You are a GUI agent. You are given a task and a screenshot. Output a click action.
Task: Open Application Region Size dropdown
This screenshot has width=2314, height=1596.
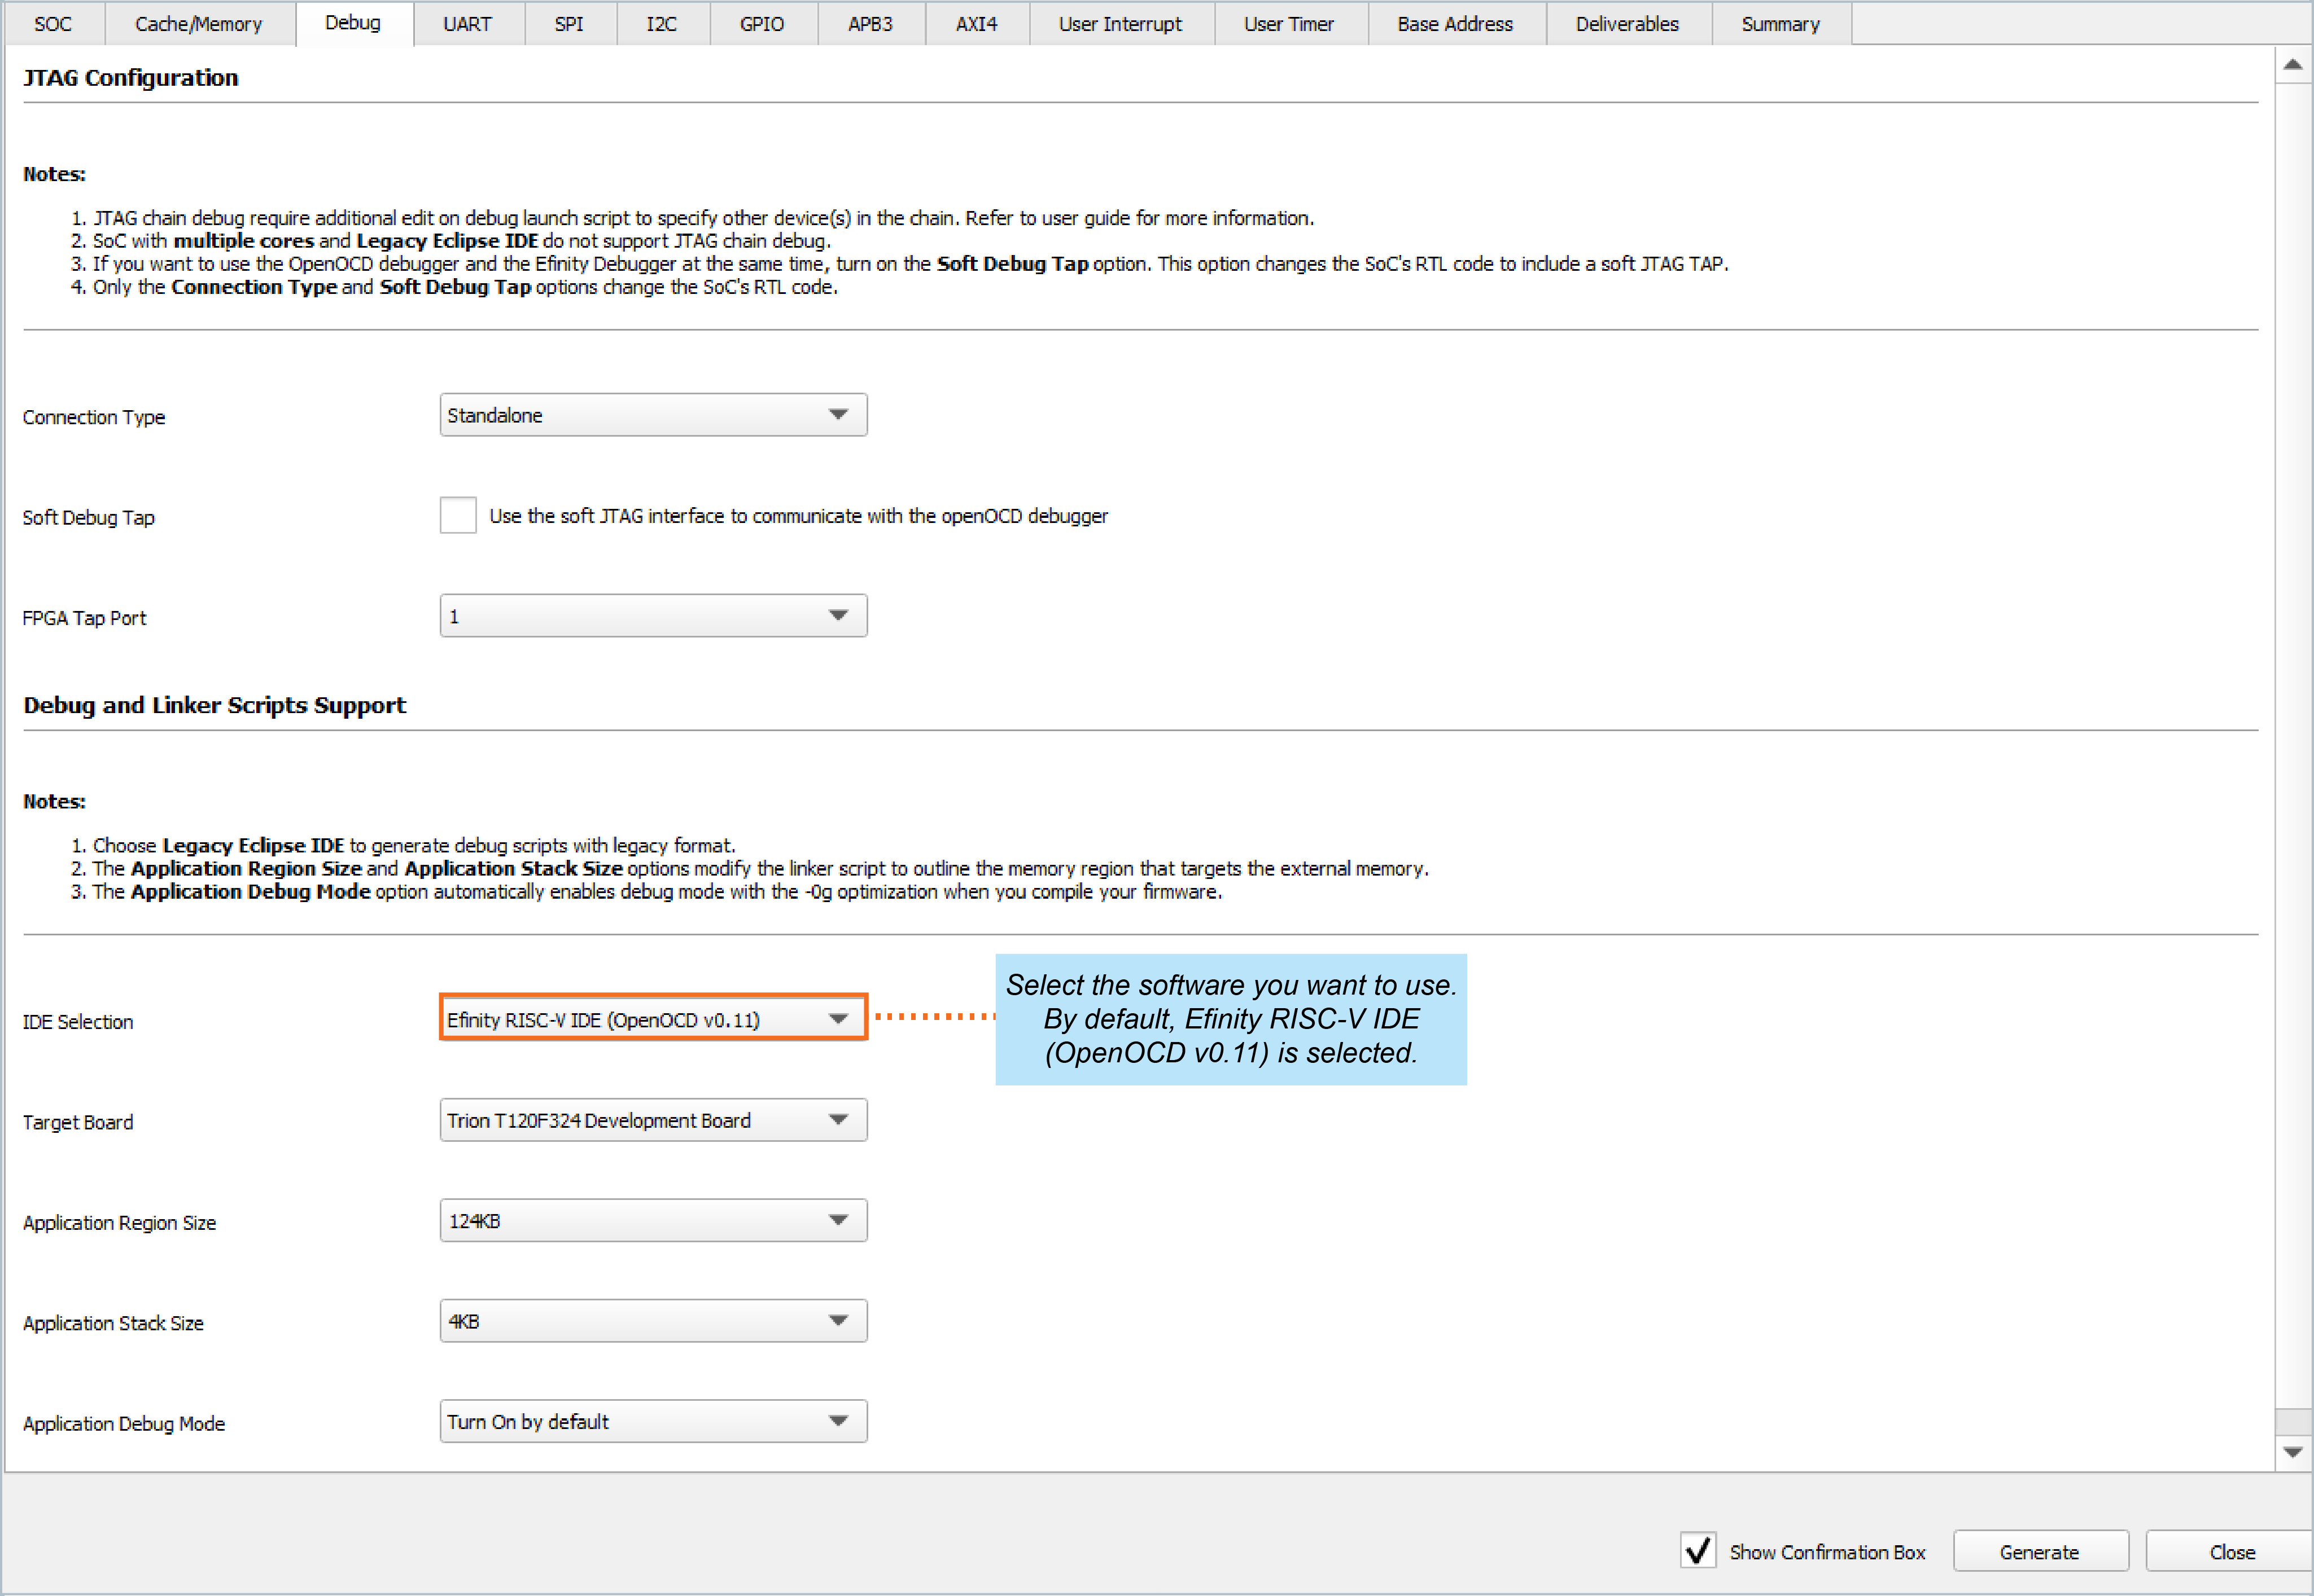click(652, 1220)
